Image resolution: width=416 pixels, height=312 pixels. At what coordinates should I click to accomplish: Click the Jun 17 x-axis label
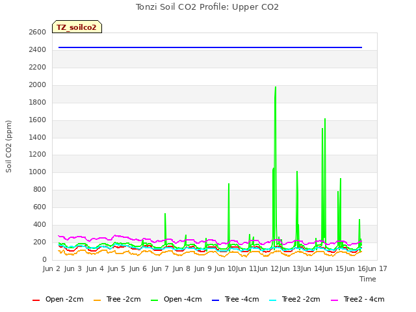coord(376,268)
